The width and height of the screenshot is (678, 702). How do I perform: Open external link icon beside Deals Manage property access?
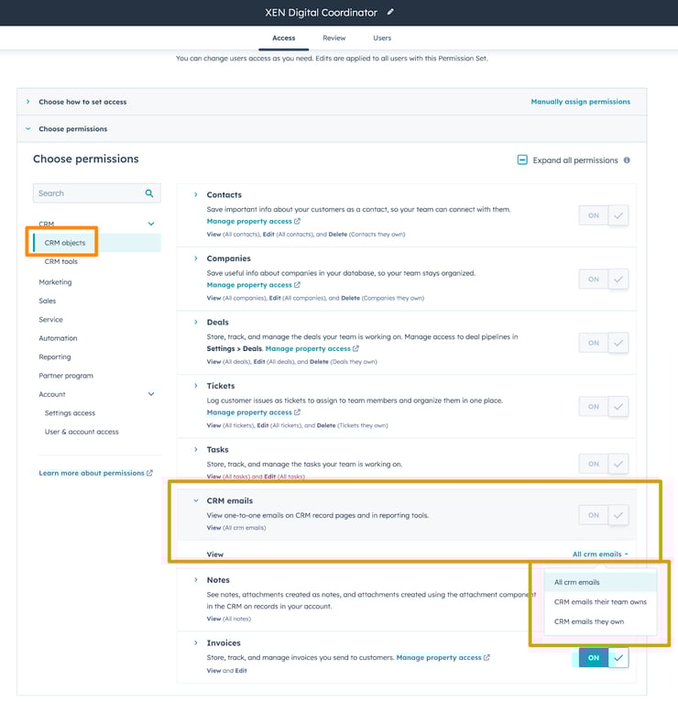click(x=355, y=348)
